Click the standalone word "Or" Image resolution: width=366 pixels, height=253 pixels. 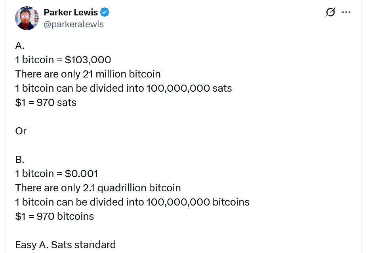coord(21,131)
